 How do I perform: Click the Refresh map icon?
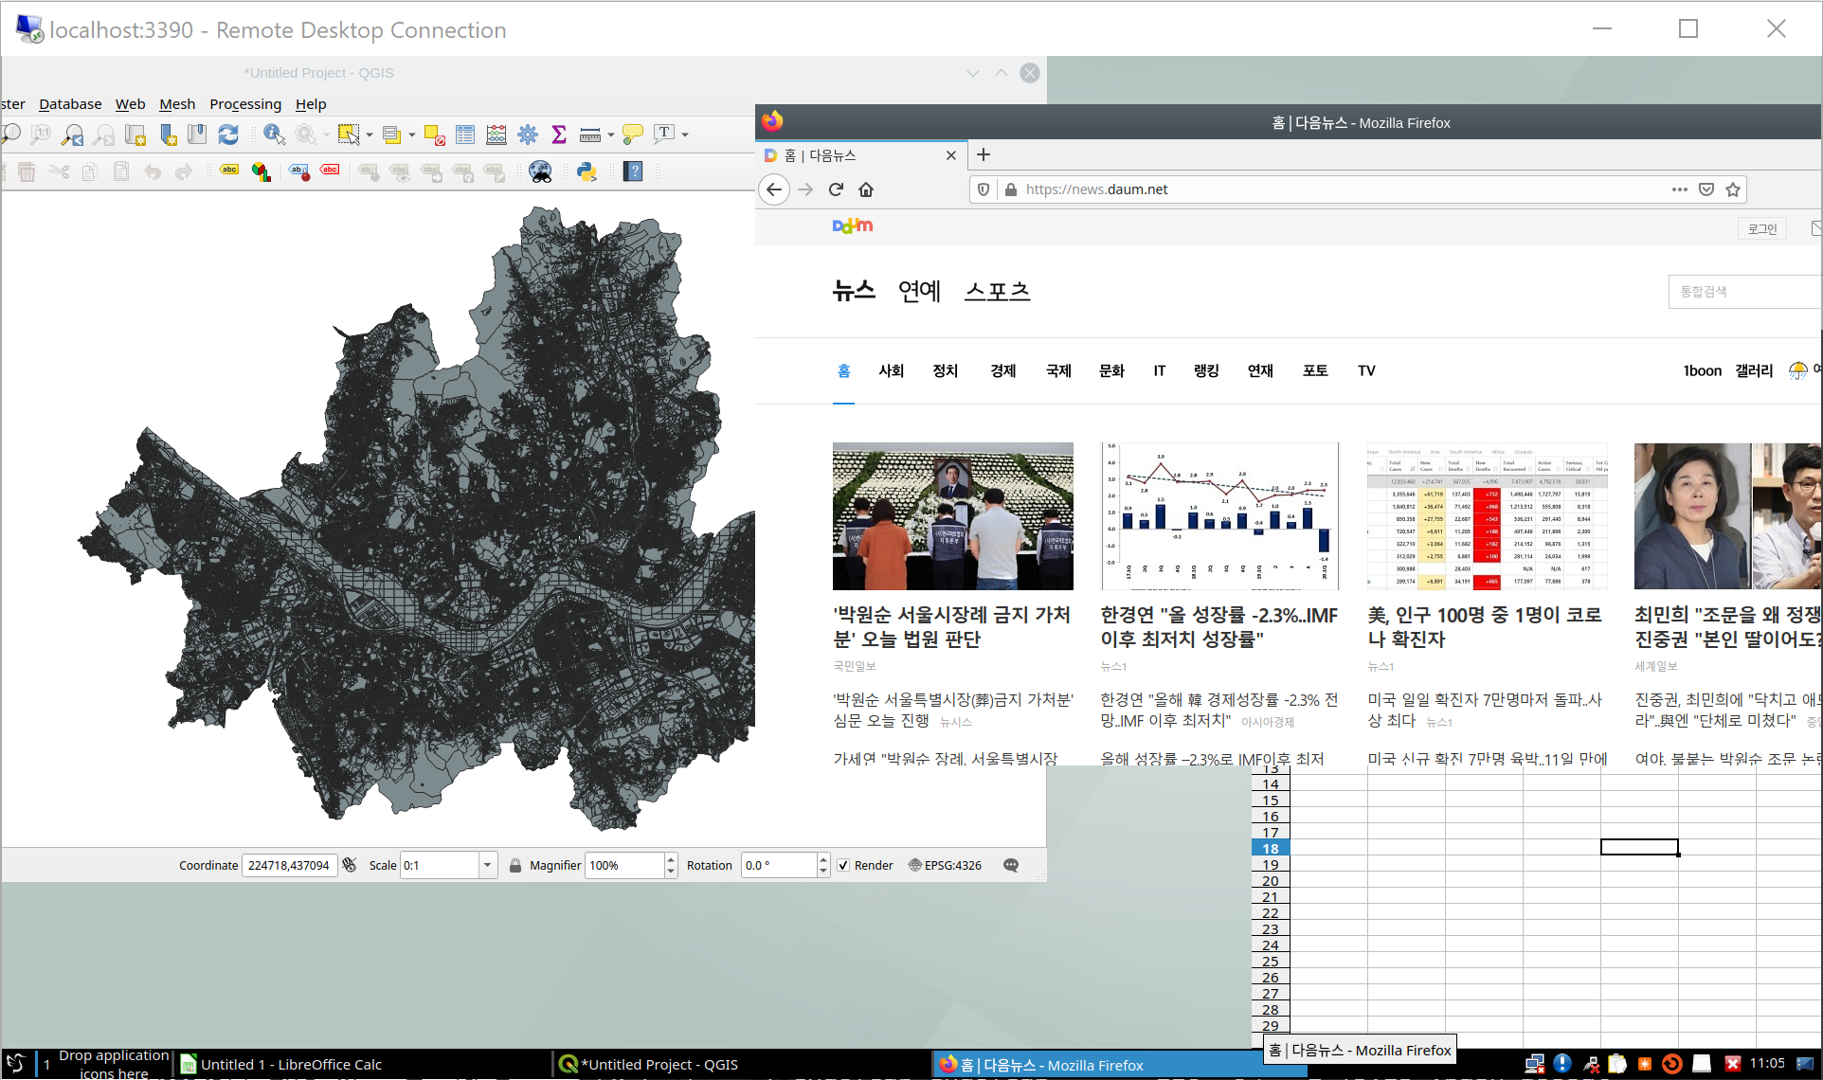228,135
